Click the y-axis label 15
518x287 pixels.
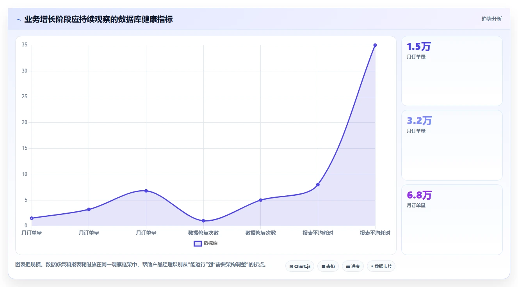pos(25,148)
